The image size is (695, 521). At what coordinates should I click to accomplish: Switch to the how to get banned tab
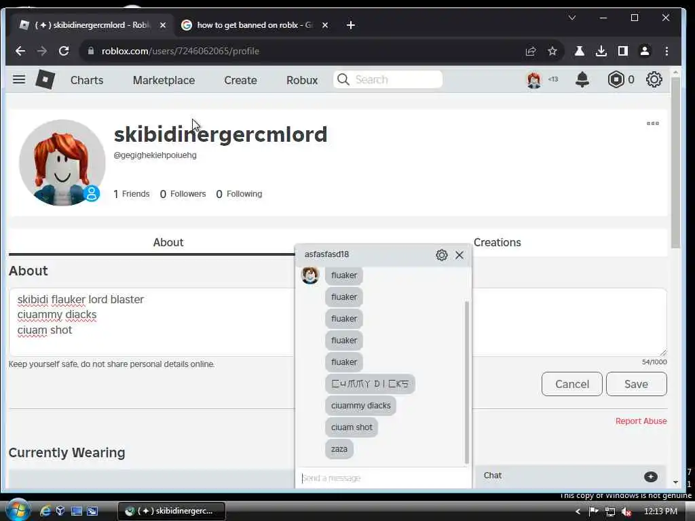(255, 25)
